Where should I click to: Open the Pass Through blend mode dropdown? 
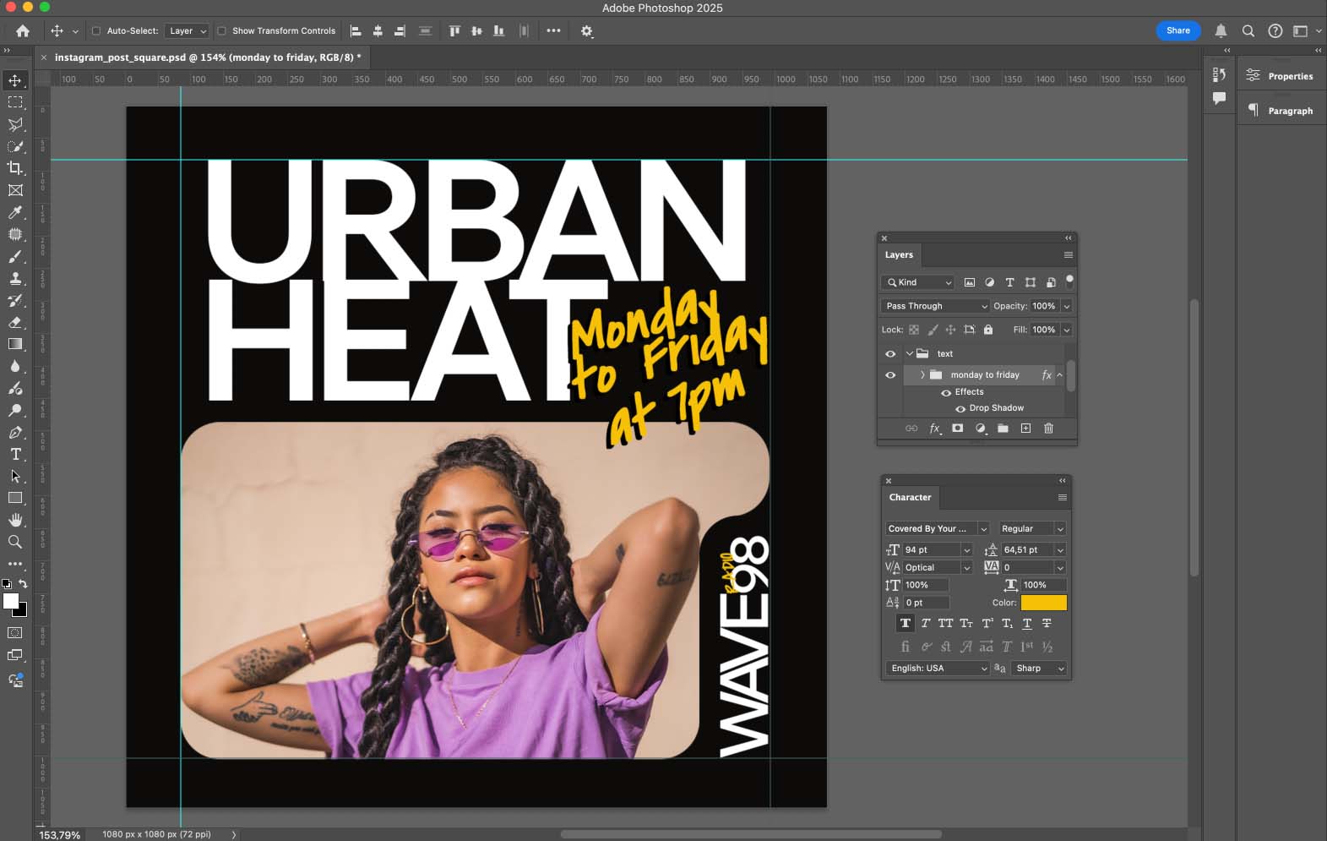936,306
